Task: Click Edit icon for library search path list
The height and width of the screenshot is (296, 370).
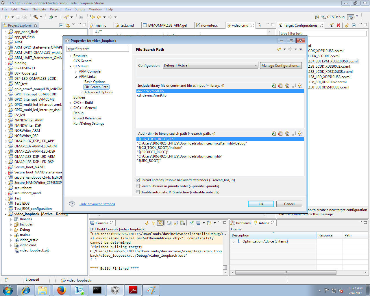Action: click(x=287, y=134)
